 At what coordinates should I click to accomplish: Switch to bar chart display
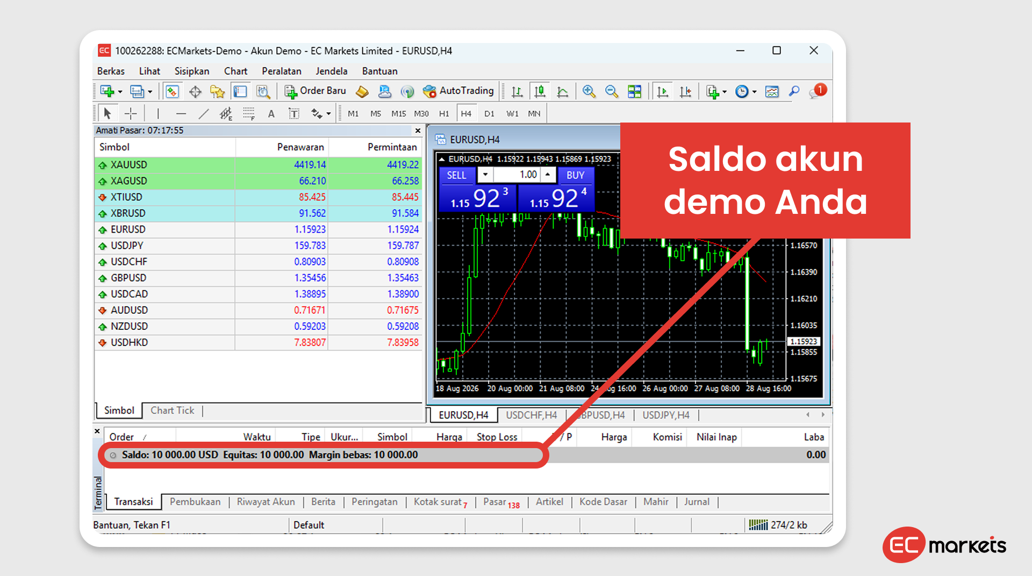coord(517,91)
